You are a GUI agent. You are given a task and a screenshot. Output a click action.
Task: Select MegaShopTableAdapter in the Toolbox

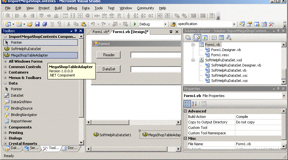(40, 55)
